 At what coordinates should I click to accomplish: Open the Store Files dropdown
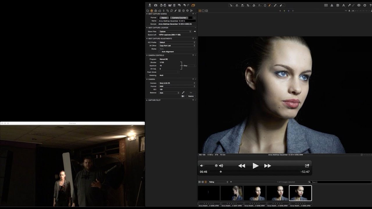pyautogui.click(x=175, y=31)
